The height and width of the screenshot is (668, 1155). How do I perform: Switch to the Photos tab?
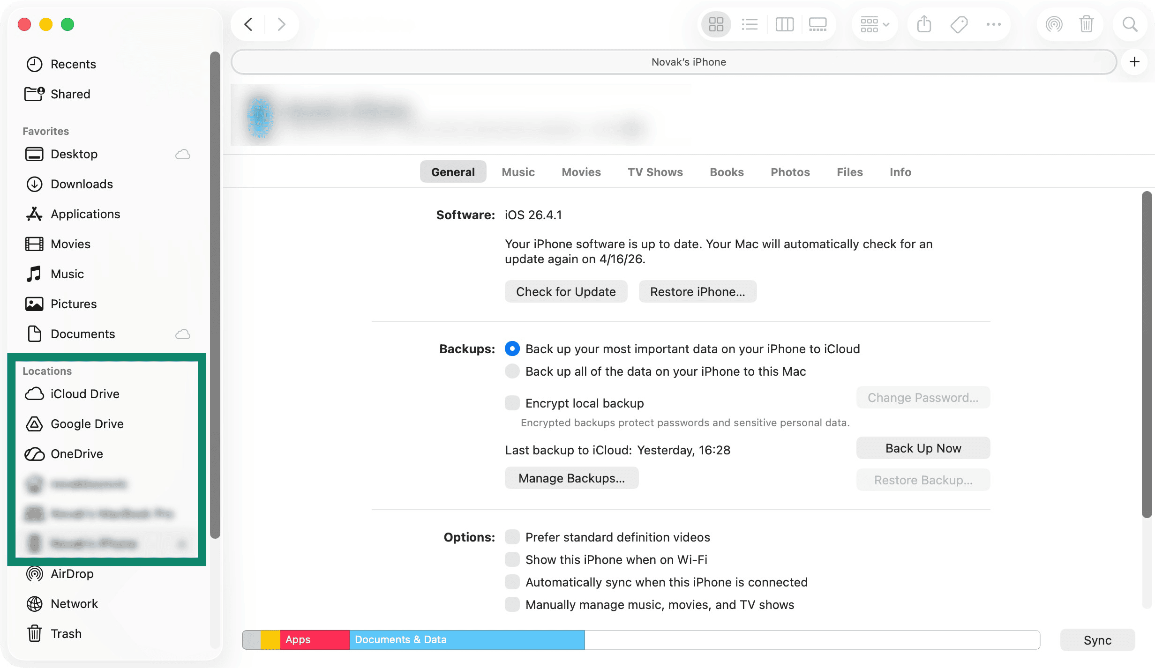pos(790,172)
